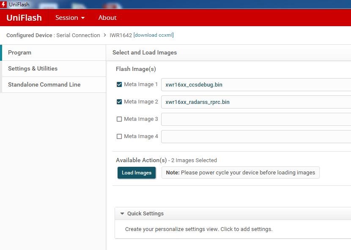Click the breadcrumb chevron before IWR1642
Image resolution: width=351 pixels, height=250 pixels.
[x=105, y=35]
